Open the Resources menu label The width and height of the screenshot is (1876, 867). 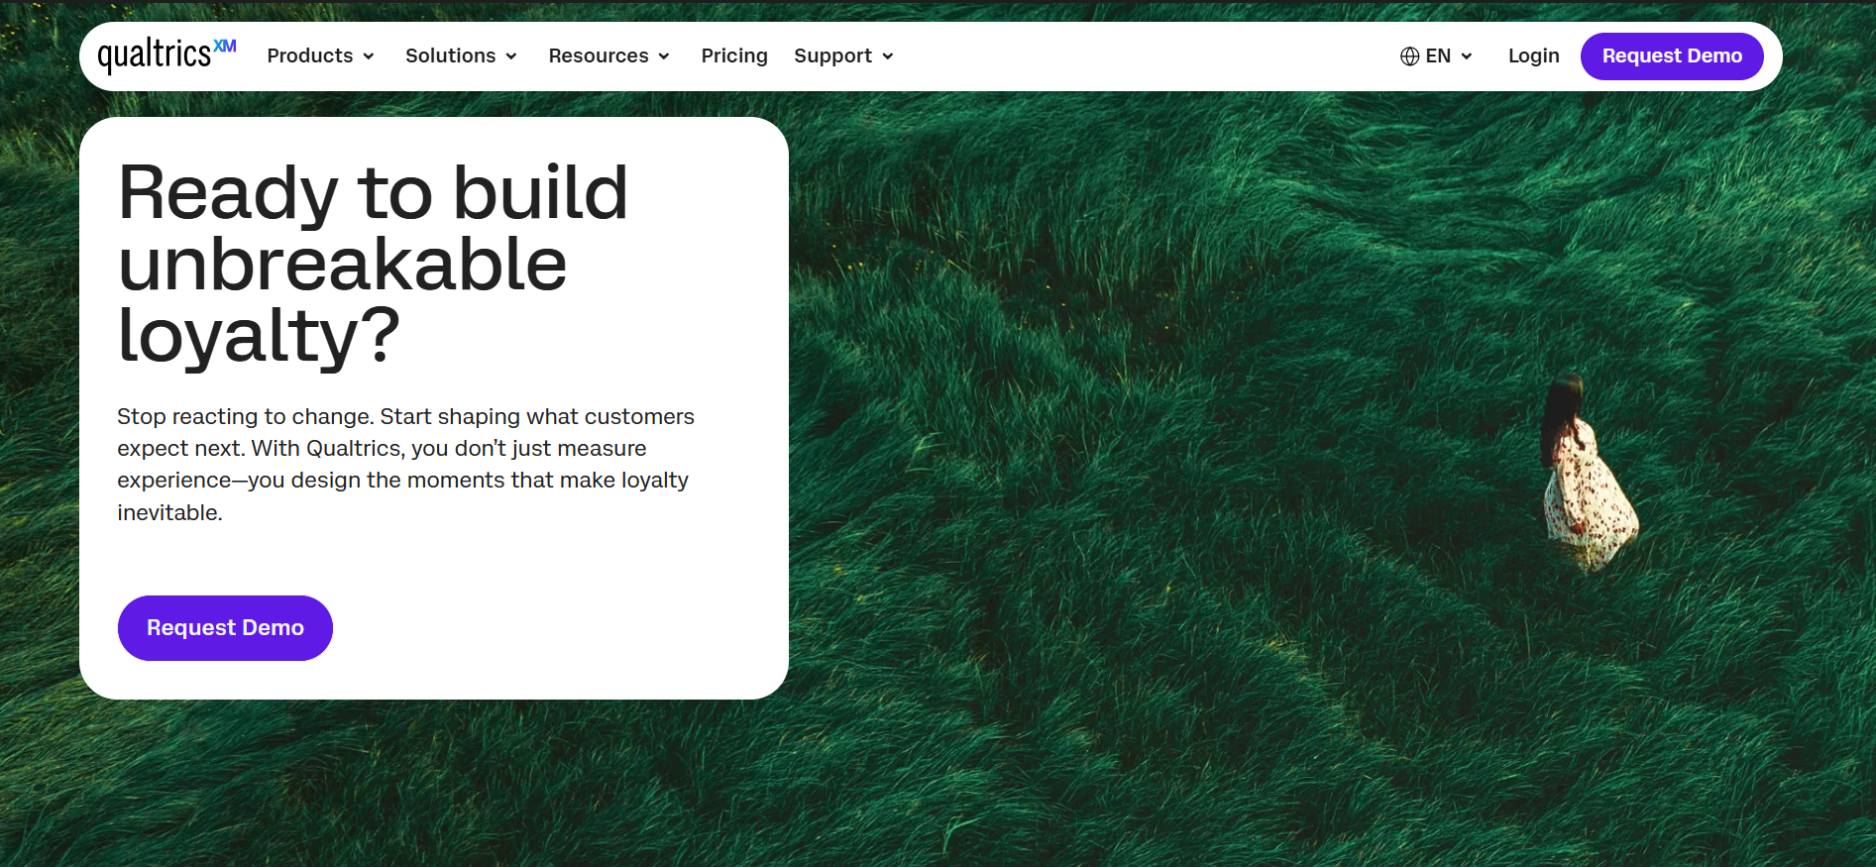(599, 55)
